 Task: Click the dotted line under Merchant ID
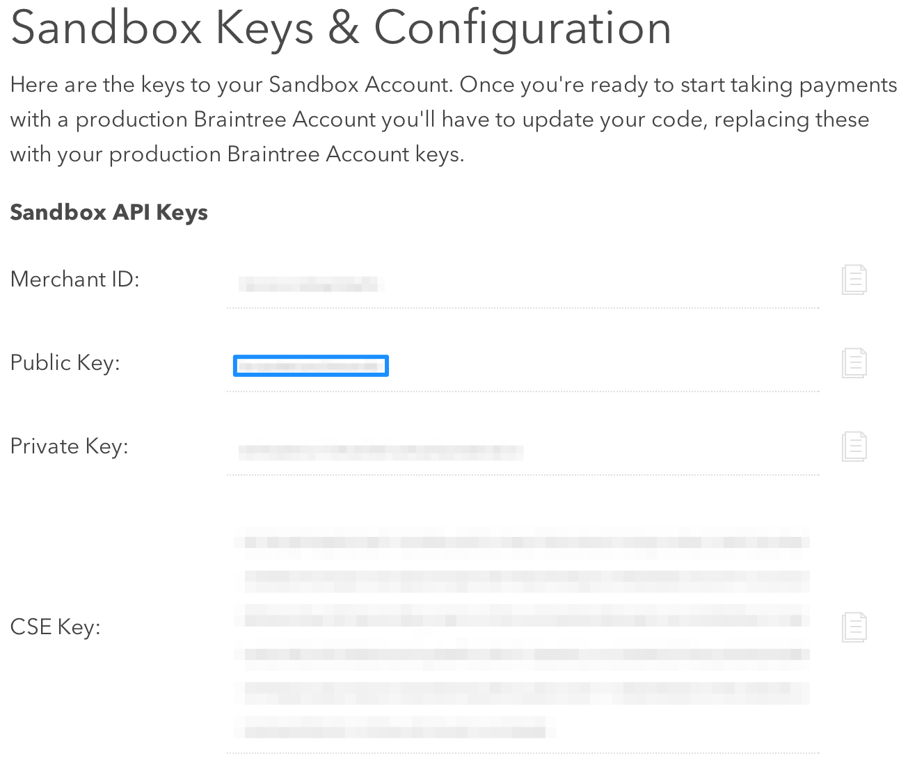click(522, 307)
